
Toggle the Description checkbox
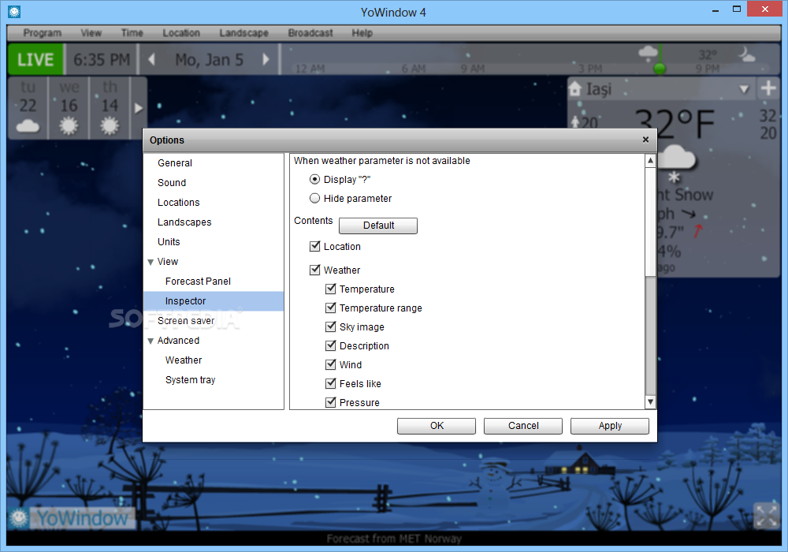pyautogui.click(x=331, y=345)
